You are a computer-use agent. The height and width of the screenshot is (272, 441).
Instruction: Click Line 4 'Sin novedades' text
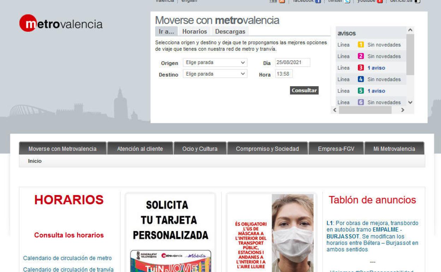coord(384,79)
